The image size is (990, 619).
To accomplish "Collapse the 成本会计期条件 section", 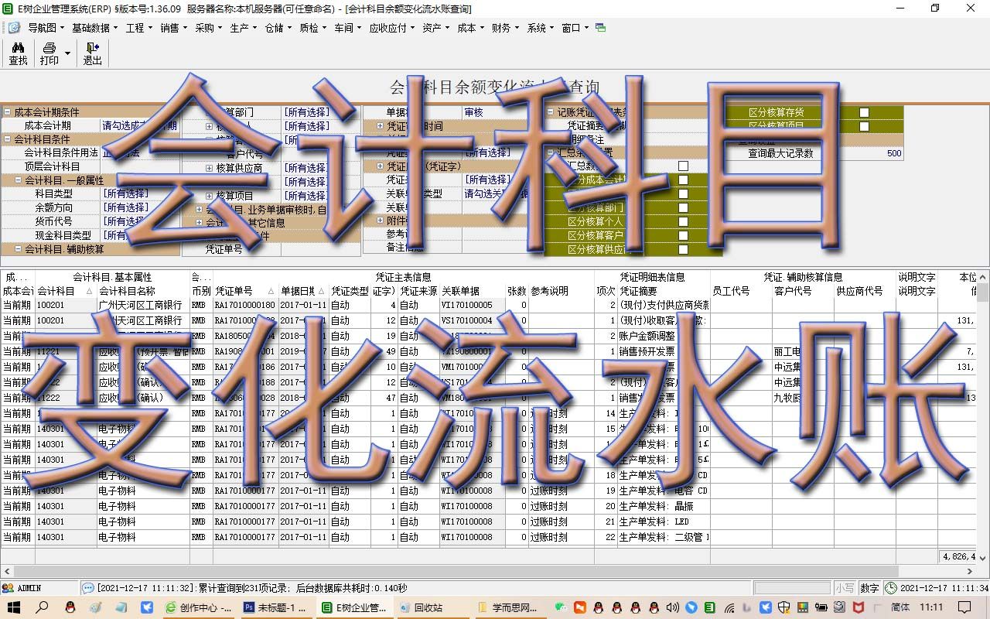I will point(5,111).
